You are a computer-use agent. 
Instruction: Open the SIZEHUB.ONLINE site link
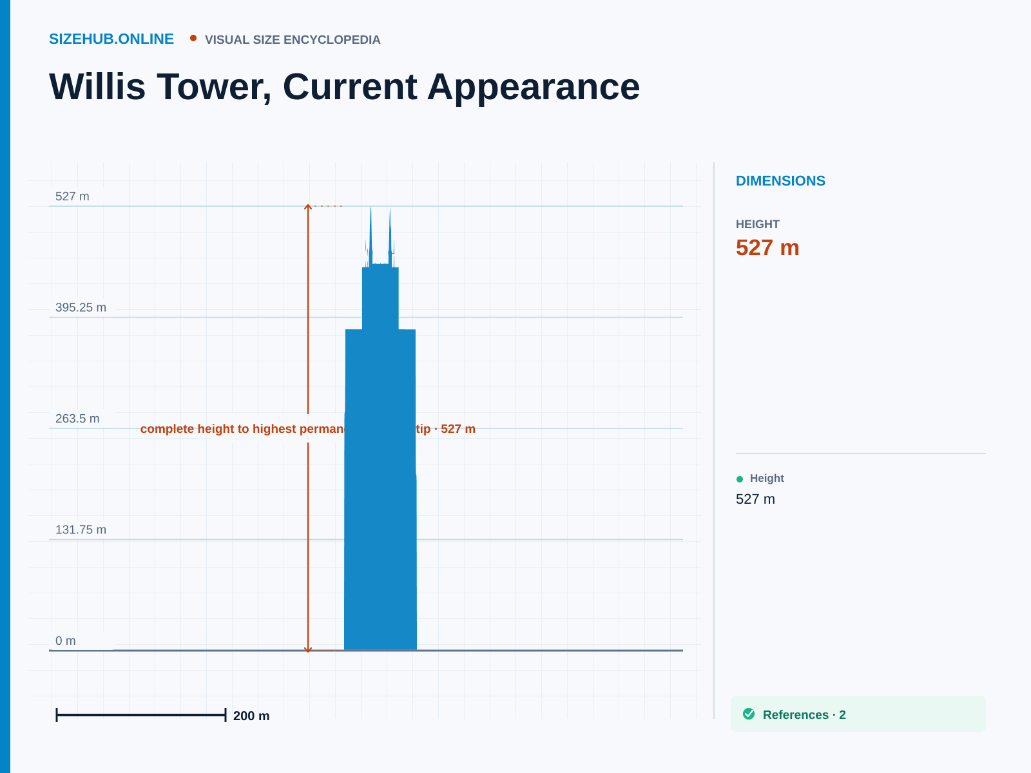pos(111,39)
